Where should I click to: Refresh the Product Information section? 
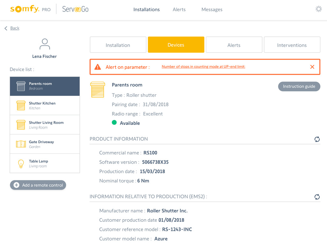317,139
